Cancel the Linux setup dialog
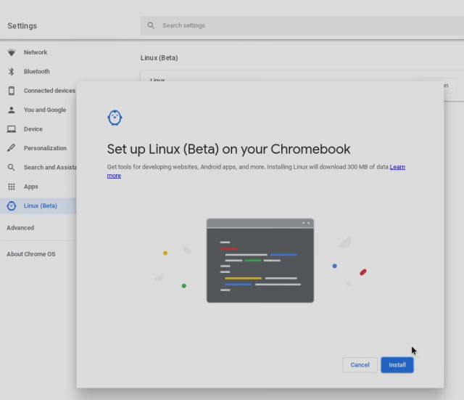This screenshot has height=400, width=464. (360, 364)
